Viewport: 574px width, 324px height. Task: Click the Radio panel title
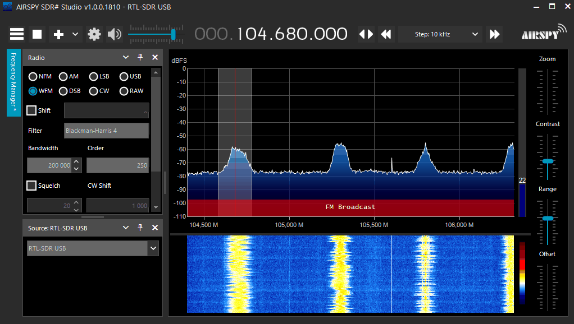pos(37,58)
